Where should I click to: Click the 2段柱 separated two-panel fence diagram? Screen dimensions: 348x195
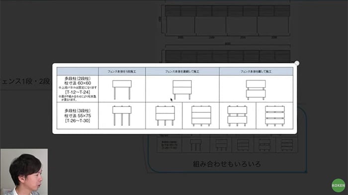pyautogui.click(x=256, y=90)
